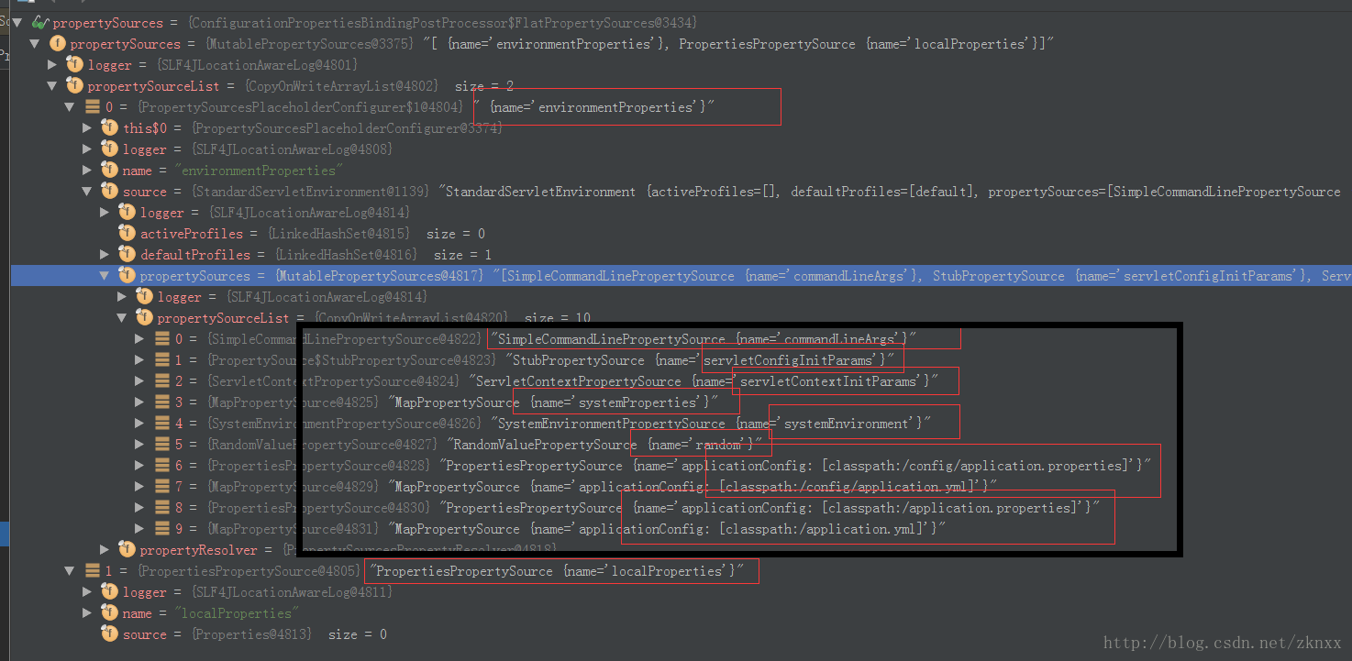Collapse the MutablePropertySources@3375 node
1352x661 pixels.
coord(35,43)
